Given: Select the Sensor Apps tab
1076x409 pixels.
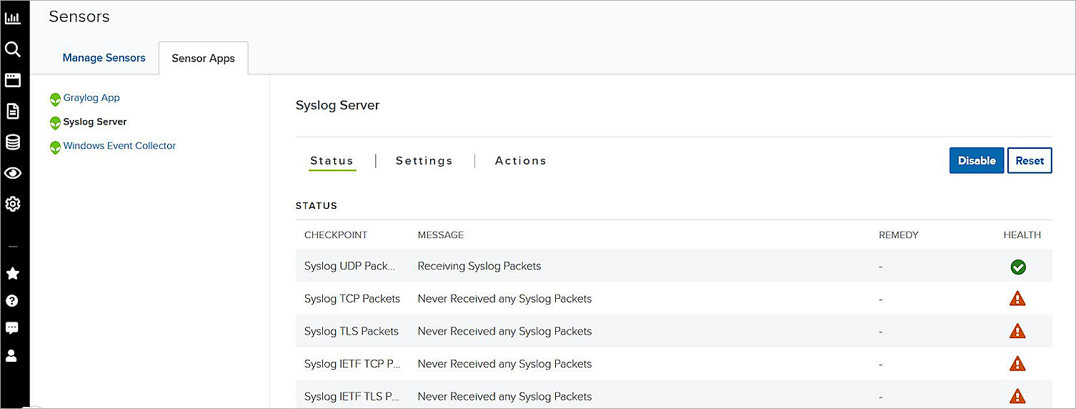Looking at the screenshot, I should tap(203, 59).
